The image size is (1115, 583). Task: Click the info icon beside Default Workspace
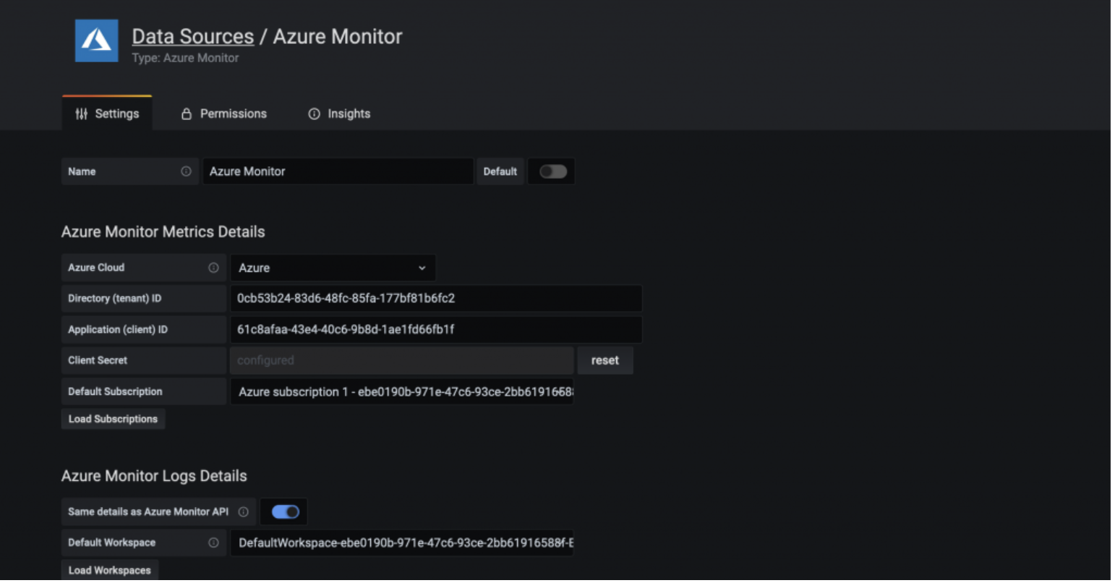point(213,542)
